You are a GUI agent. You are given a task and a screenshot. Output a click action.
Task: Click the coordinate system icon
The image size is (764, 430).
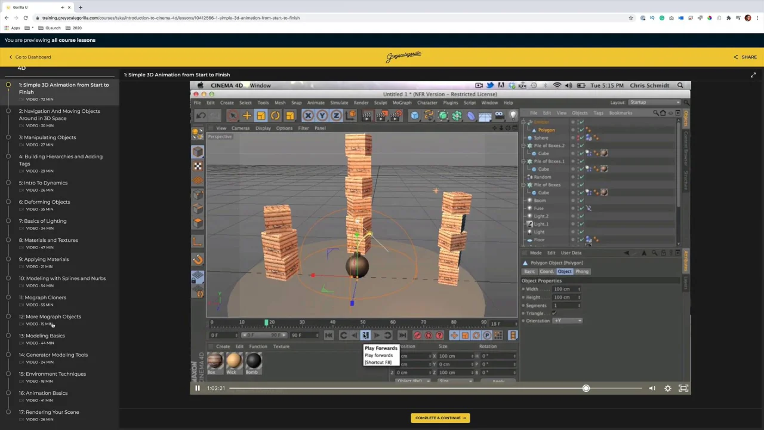click(x=350, y=115)
